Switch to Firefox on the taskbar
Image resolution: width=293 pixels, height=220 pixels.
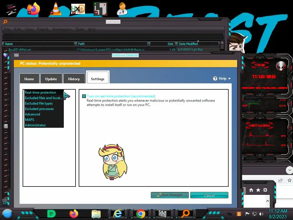(74, 214)
